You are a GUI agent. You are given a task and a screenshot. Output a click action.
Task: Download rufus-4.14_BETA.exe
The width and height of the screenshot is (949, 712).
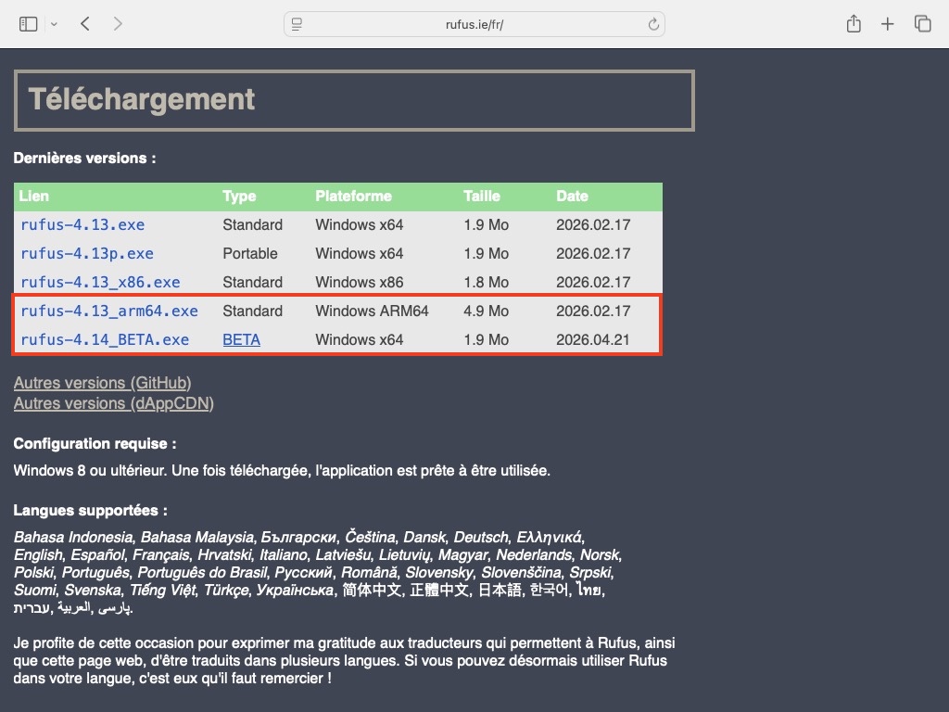(105, 339)
